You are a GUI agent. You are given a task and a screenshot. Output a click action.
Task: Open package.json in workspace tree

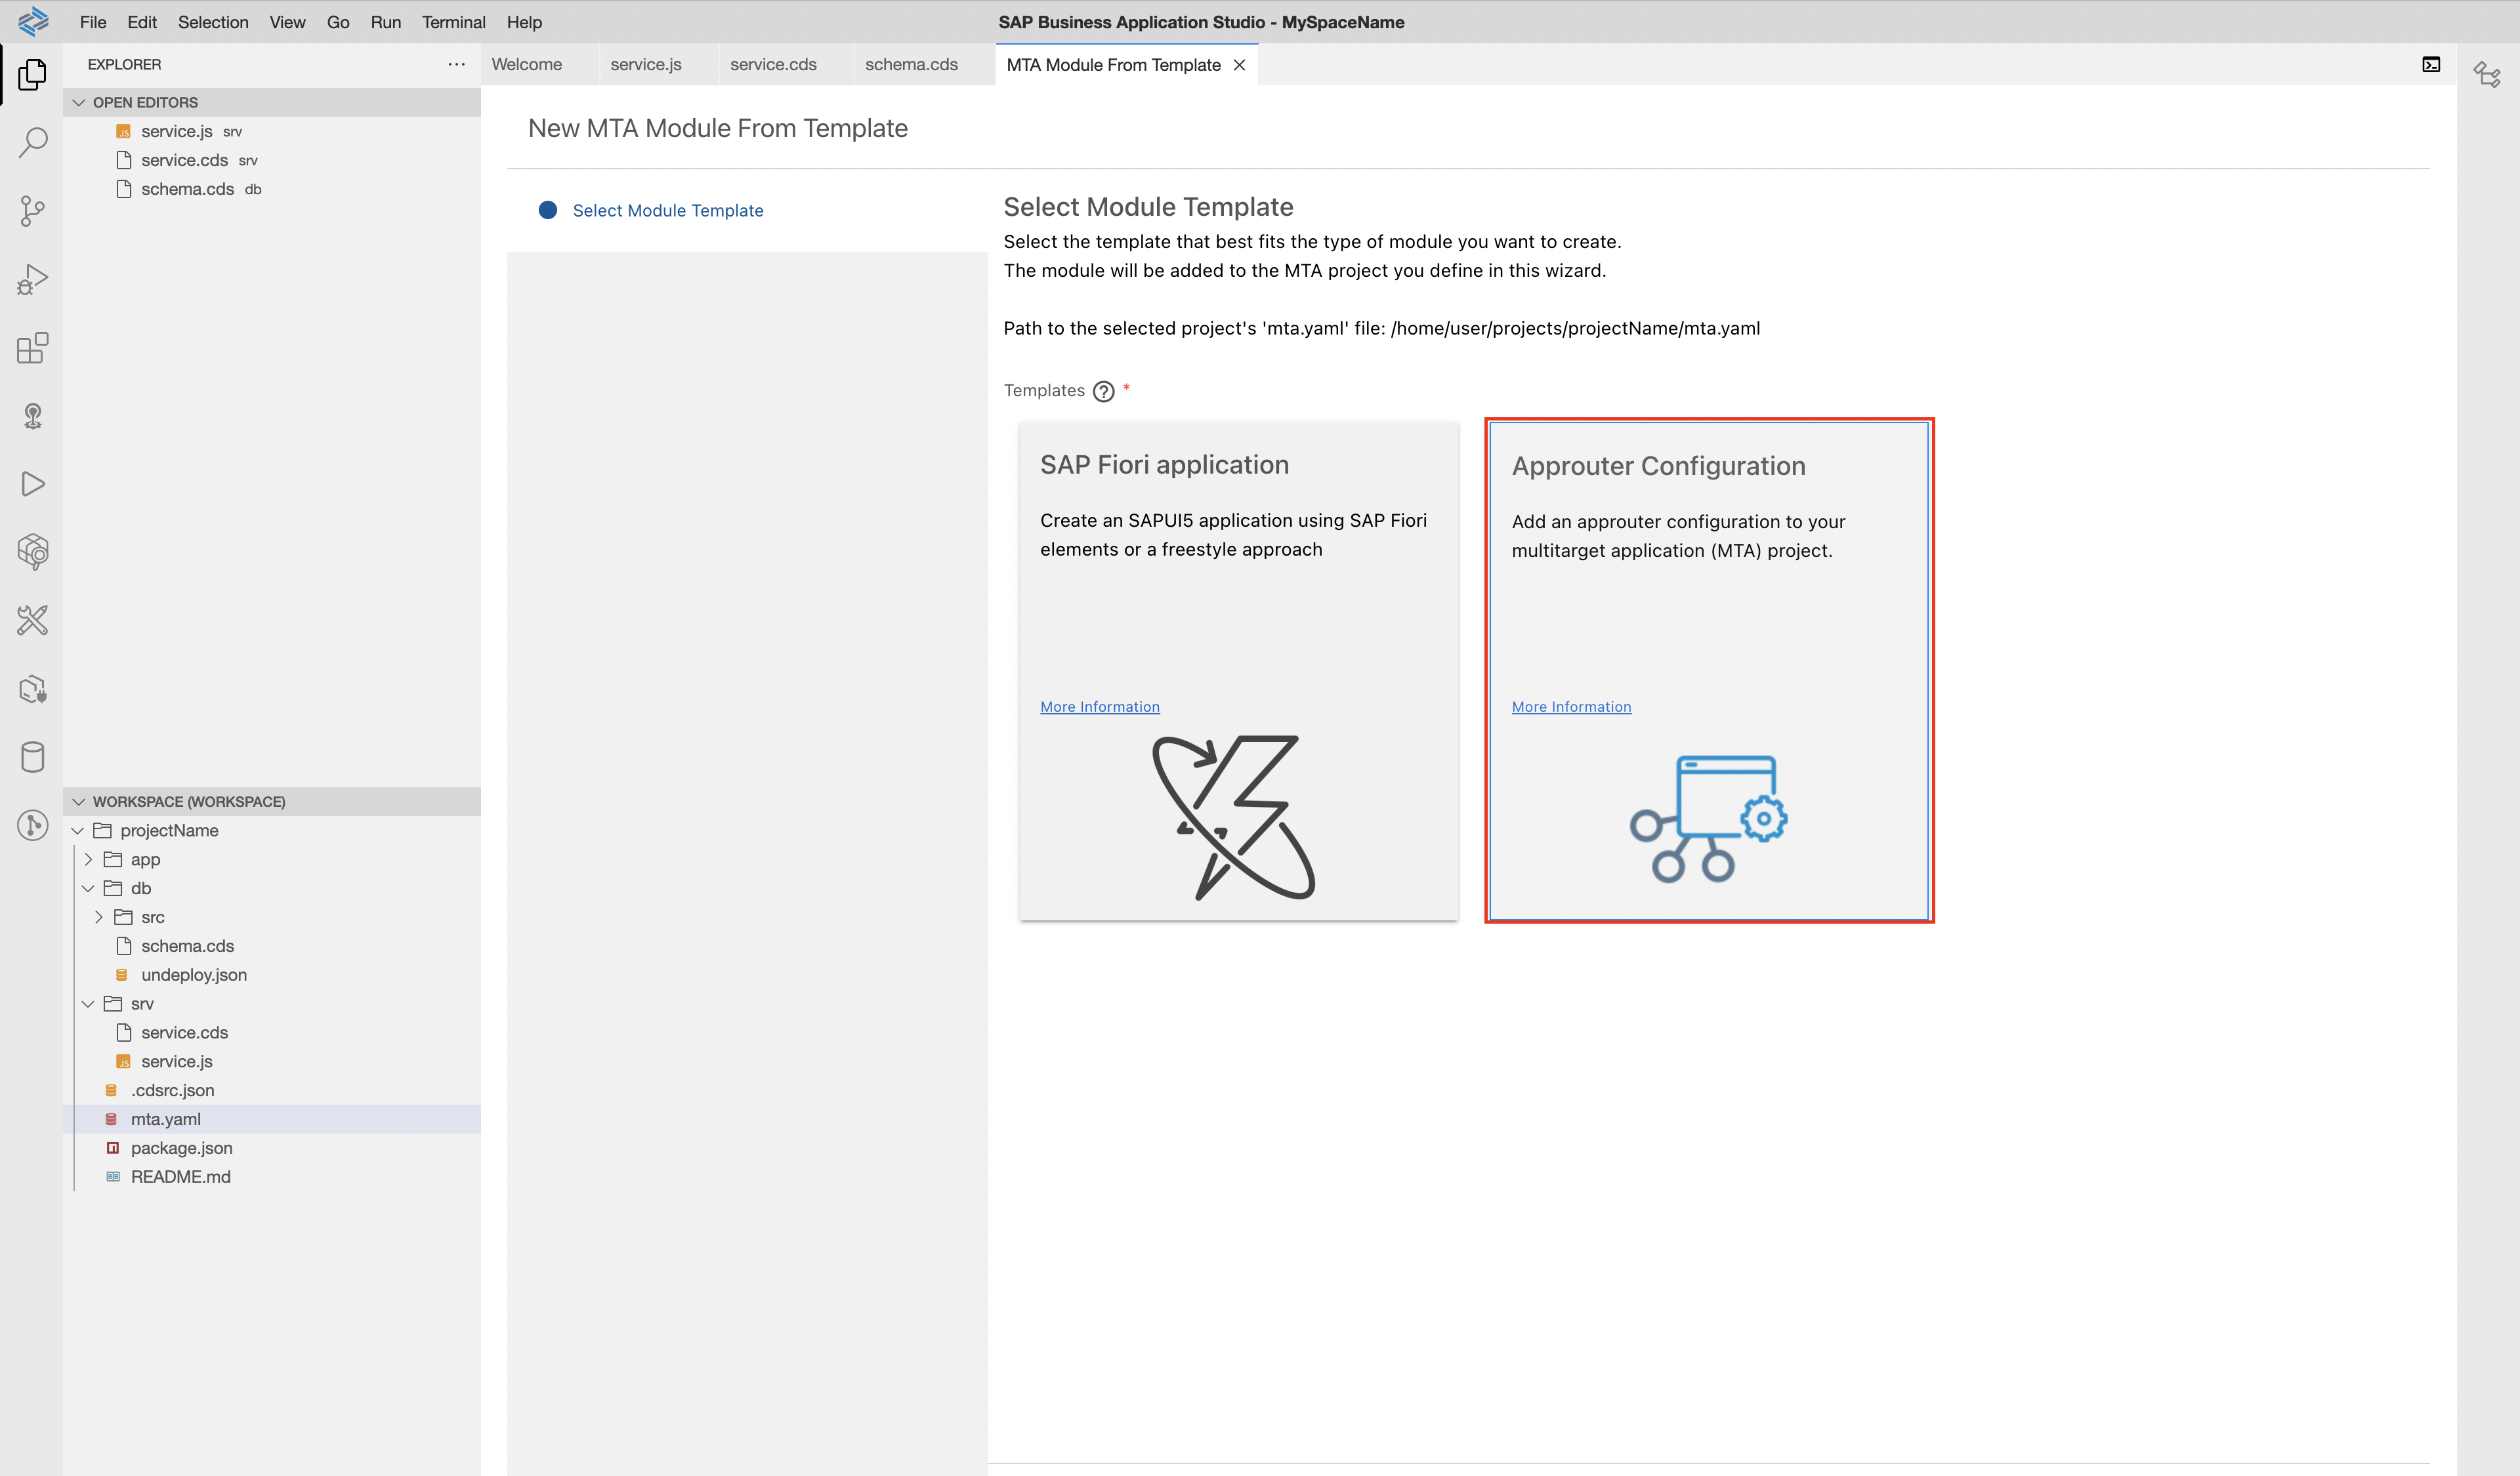[272, 1148]
